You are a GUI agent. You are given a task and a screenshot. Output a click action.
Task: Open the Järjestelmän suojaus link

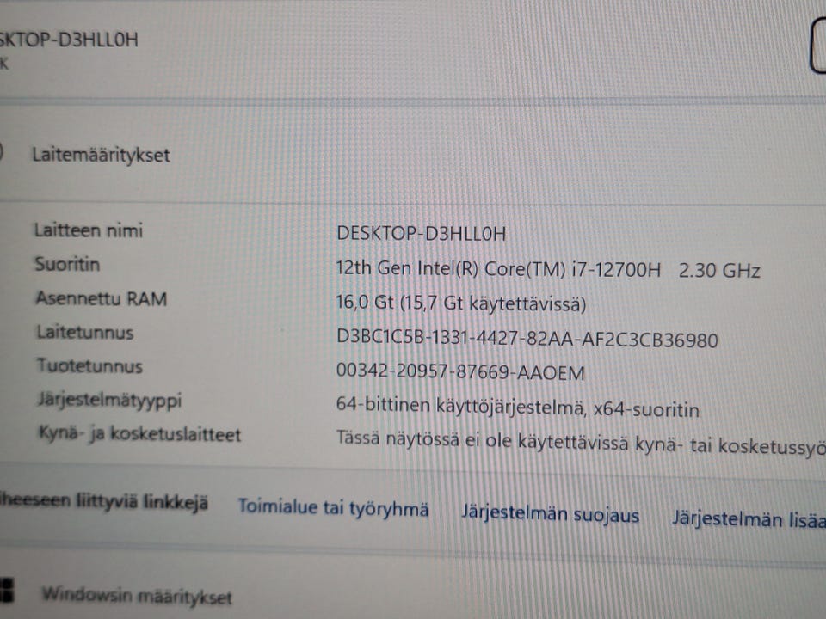point(551,514)
